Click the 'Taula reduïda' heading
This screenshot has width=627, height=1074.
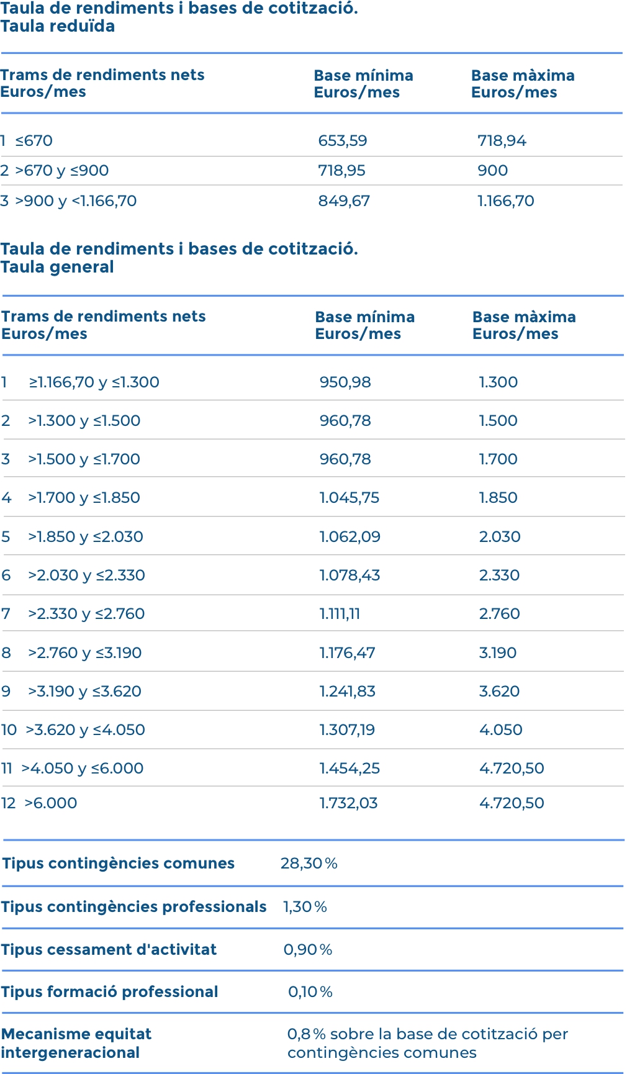58,27
